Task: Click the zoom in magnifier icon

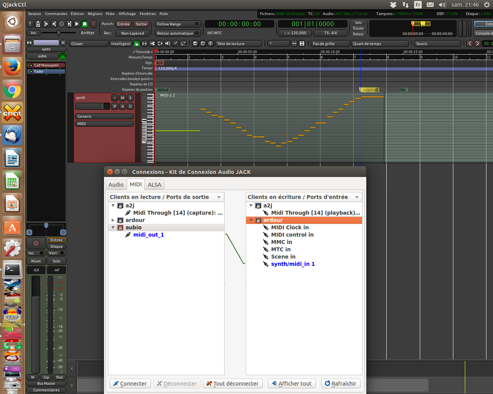Action: click(203, 43)
